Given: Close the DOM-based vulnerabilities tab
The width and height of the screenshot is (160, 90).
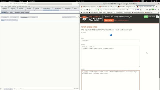Looking at the screenshot, I should (97, 7).
